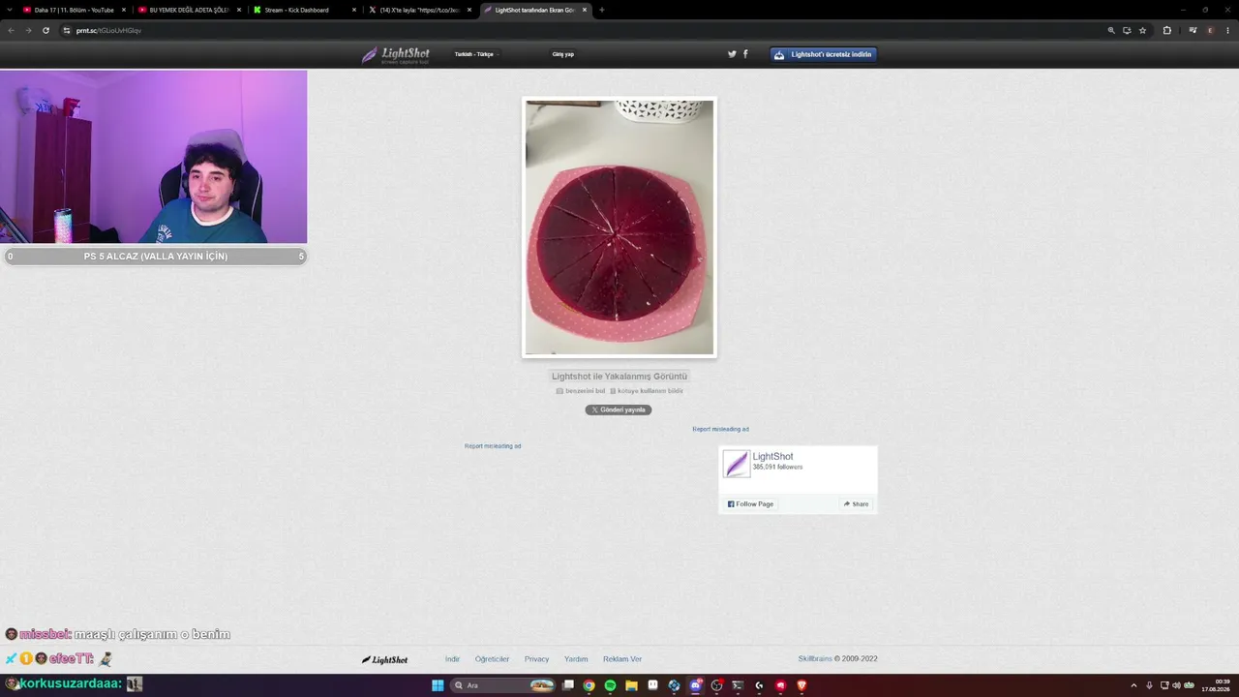This screenshot has height=697, width=1239.
Task: Click the LightShot avatar in Facebook widget
Action: click(x=737, y=464)
